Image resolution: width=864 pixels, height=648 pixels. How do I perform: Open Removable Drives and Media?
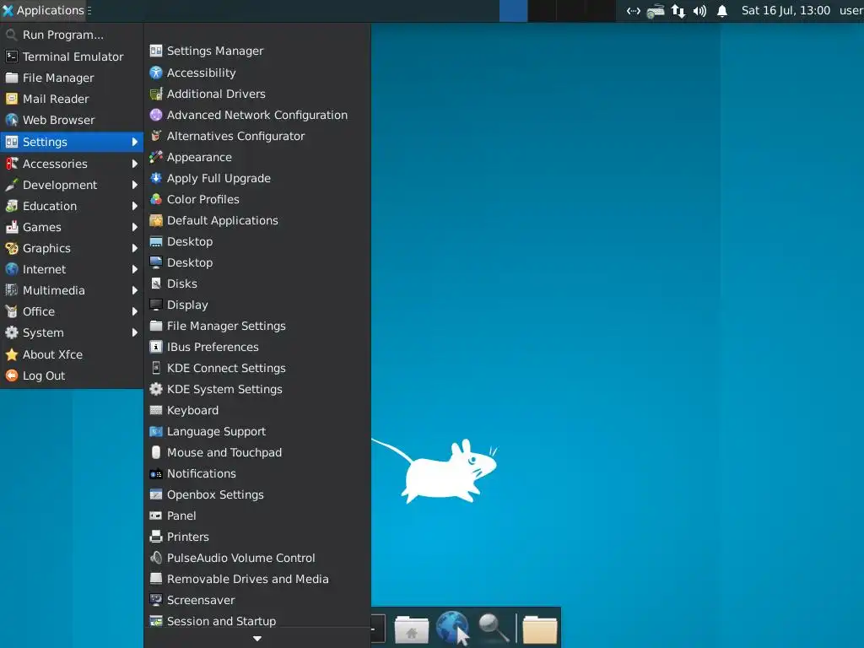256,579
